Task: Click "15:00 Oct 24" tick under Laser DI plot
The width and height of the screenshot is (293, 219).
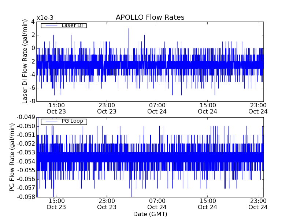Action: [207, 108]
